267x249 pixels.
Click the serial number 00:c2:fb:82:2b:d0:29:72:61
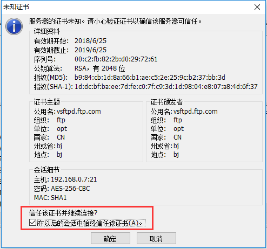[x=116, y=59]
